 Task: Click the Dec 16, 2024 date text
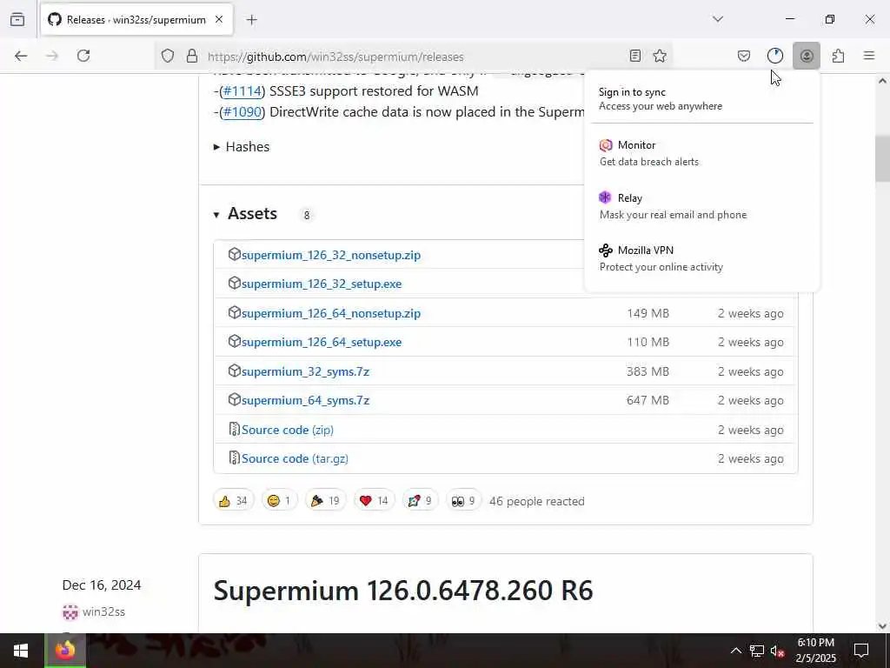pyautogui.click(x=102, y=585)
